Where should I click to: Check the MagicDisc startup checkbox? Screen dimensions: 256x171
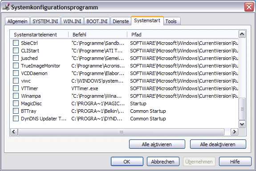coord(16,103)
